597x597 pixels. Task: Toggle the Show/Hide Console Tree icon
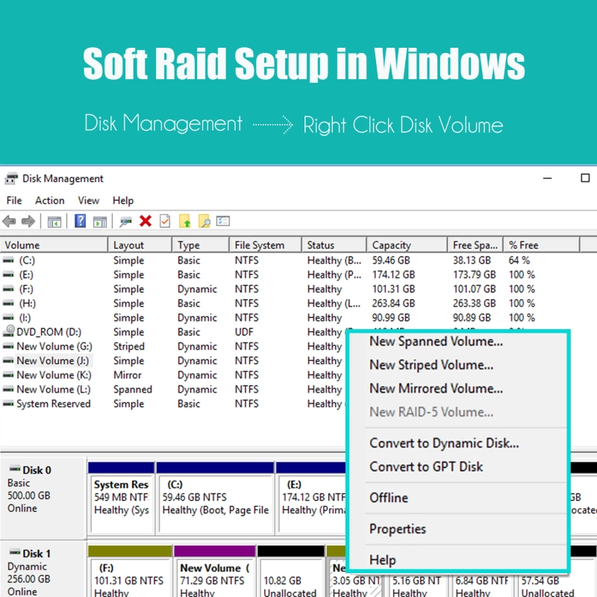point(54,222)
